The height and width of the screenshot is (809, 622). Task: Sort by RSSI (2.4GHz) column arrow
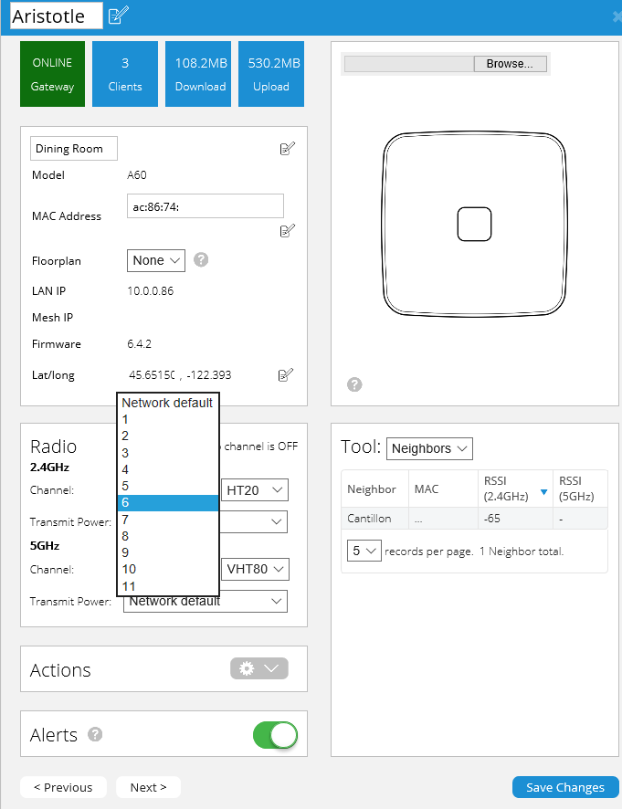click(543, 492)
